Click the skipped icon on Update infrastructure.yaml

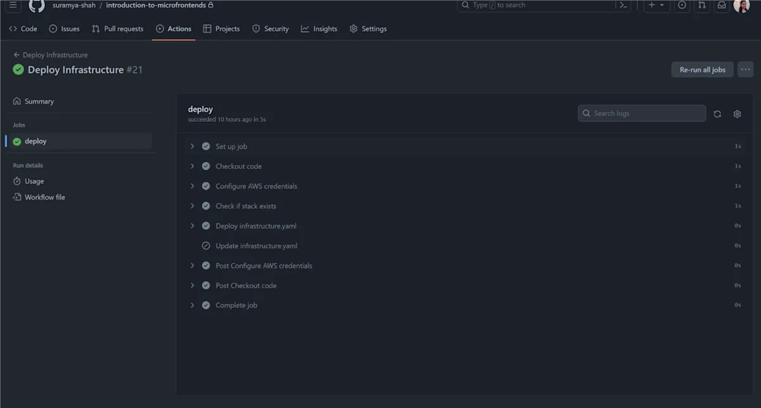(x=206, y=246)
